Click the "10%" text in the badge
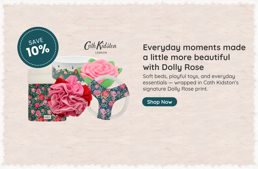The image size is (258, 169). point(38,50)
